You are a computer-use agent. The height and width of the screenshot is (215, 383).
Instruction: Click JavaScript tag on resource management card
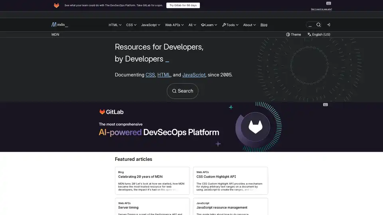point(203,203)
